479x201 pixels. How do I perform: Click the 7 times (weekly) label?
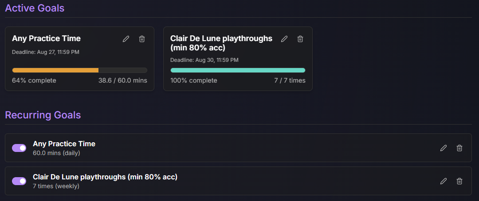click(56, 186)
